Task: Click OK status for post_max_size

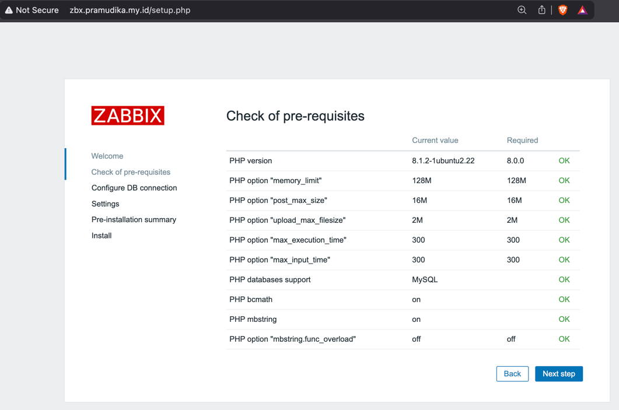Action: click(x=564, y=200)
